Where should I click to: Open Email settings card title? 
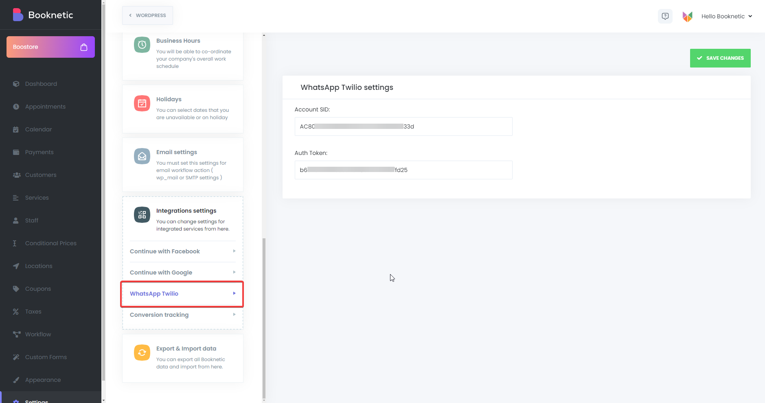pos(177,152)
